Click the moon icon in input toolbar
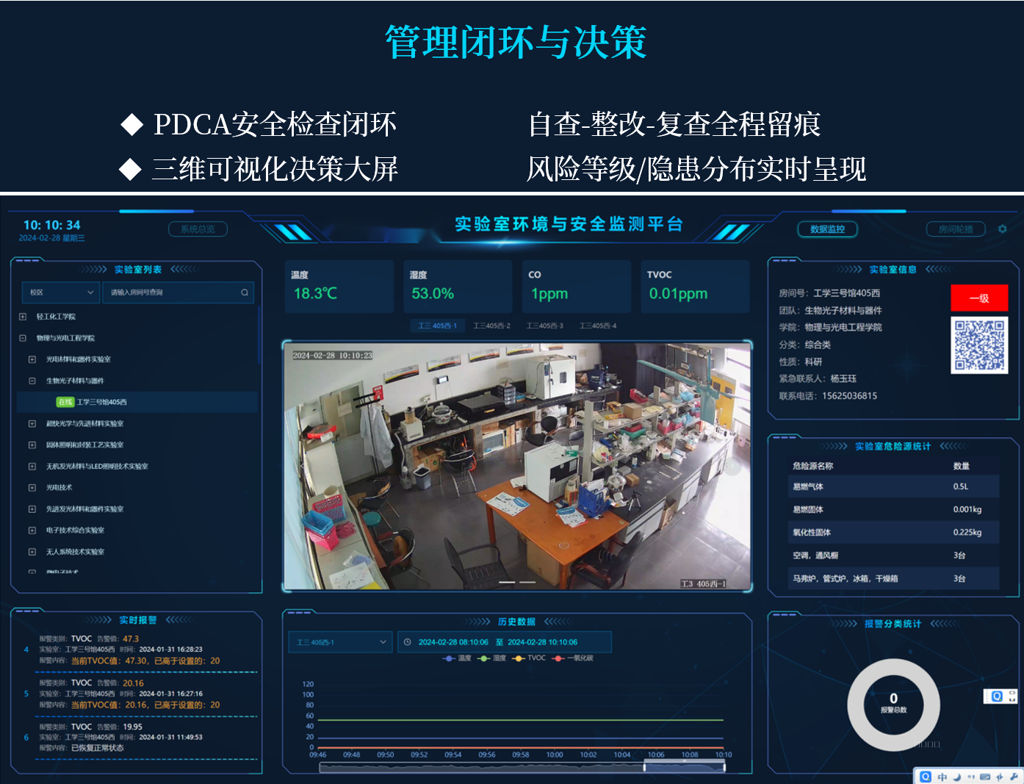Screen dimensions: 1024x784 point(956,777)
